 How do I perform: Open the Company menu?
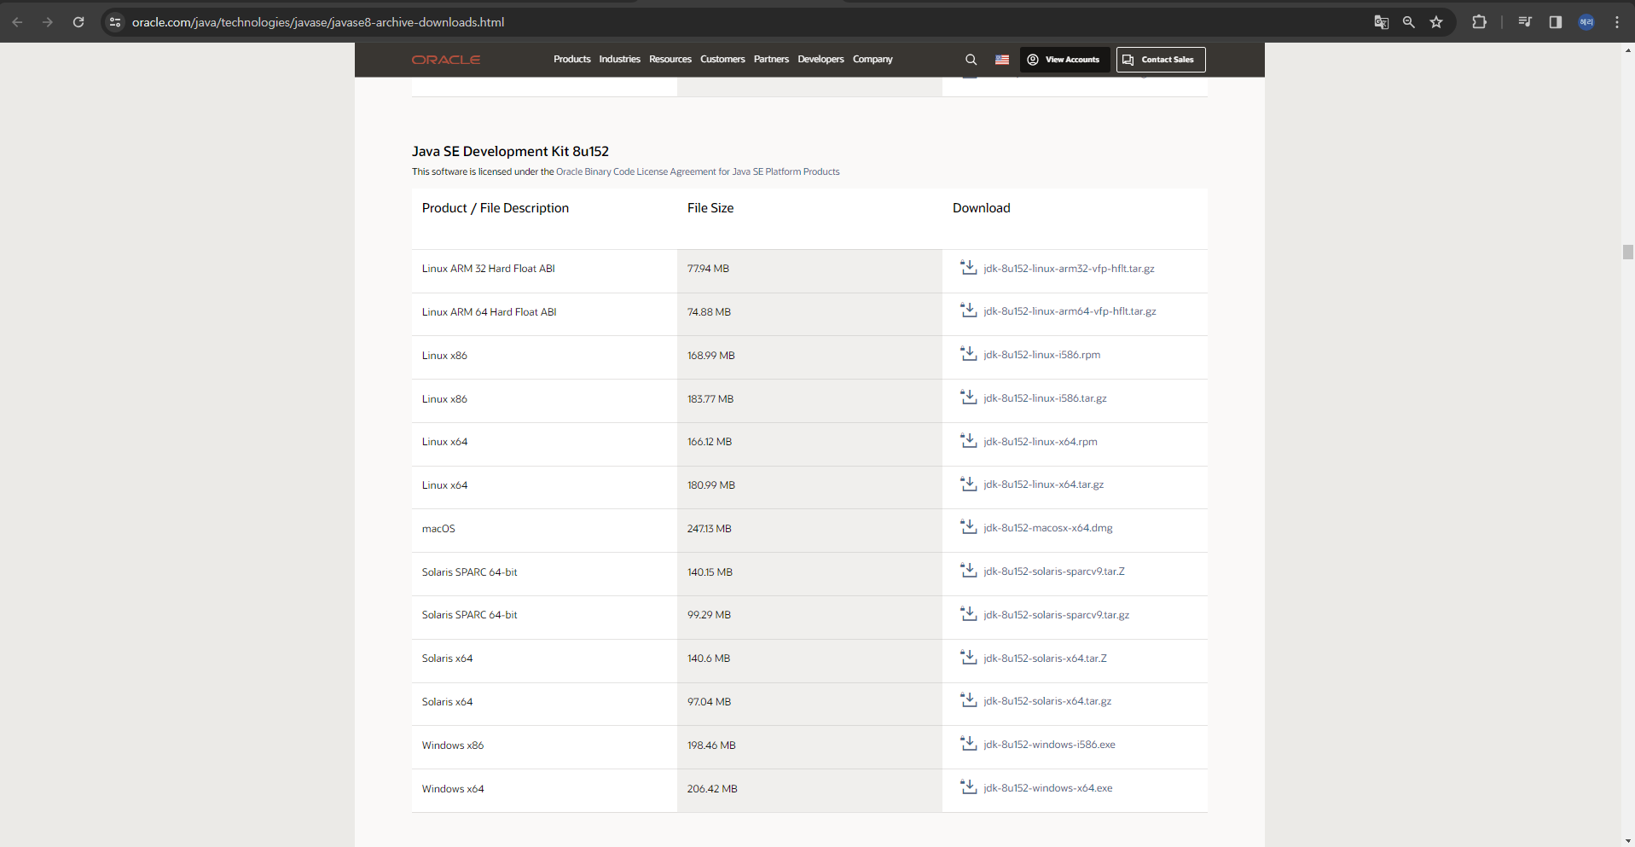[873, 60]
